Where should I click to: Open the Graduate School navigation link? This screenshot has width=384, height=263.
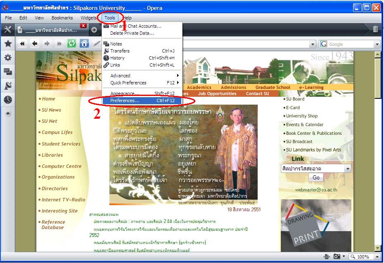[x=273, y=87]
